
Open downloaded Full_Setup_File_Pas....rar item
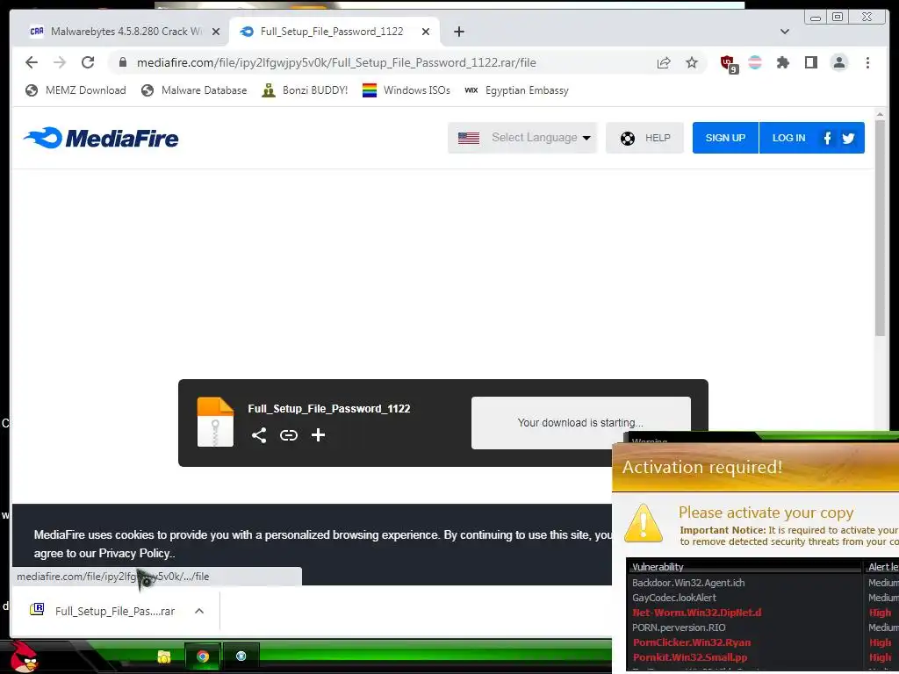(x=104, y=611)
